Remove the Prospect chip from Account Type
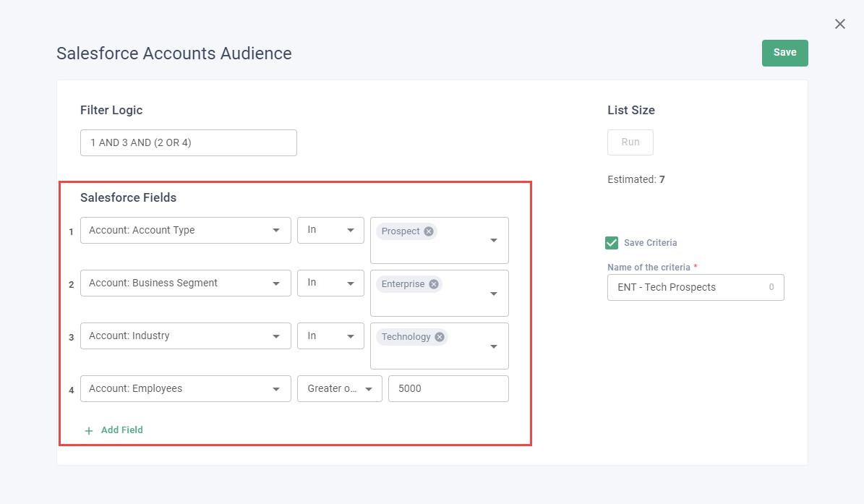 pyautogui.click(x=429, y=231)
